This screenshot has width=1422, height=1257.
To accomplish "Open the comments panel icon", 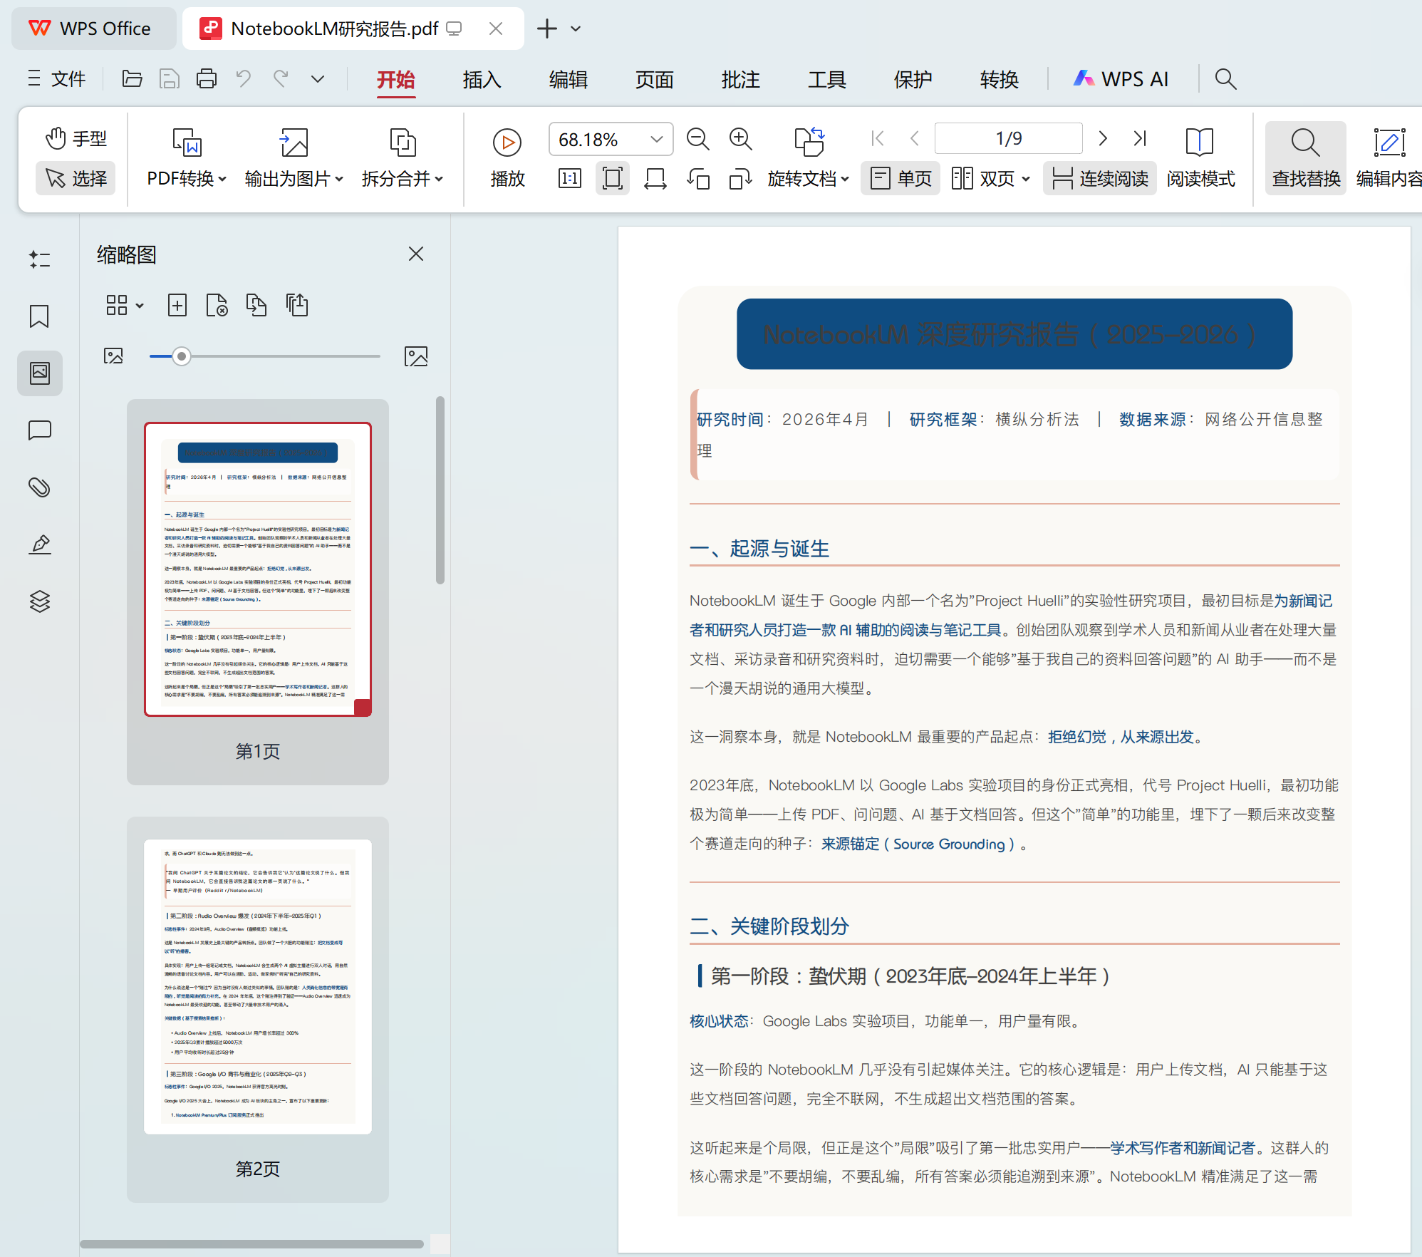I will tap(39, 430).
